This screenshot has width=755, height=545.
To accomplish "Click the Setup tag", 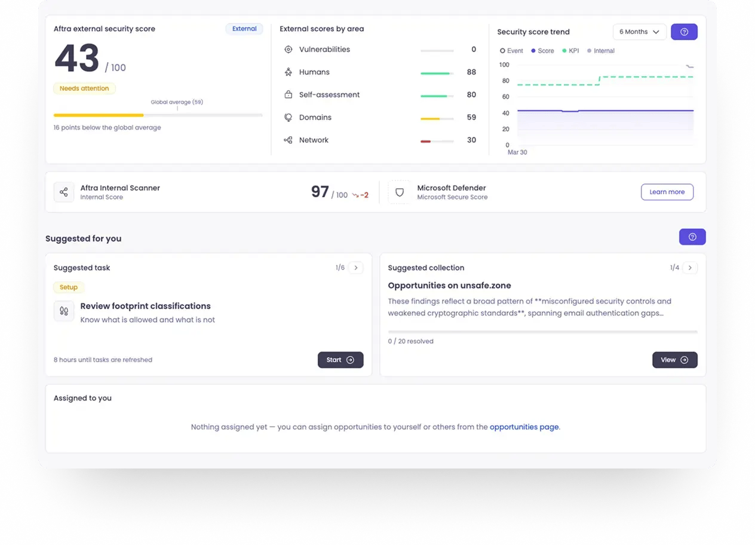I will (69, 287).
